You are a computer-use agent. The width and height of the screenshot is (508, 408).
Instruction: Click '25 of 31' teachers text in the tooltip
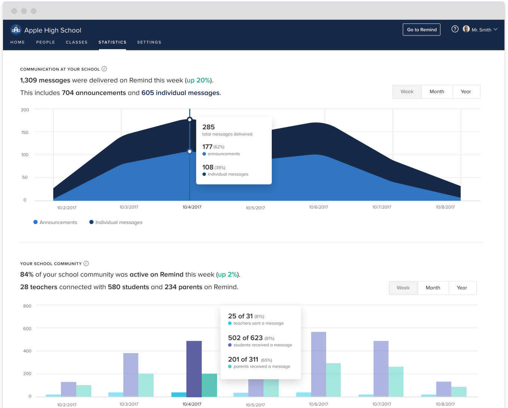(x=240, y=316)
